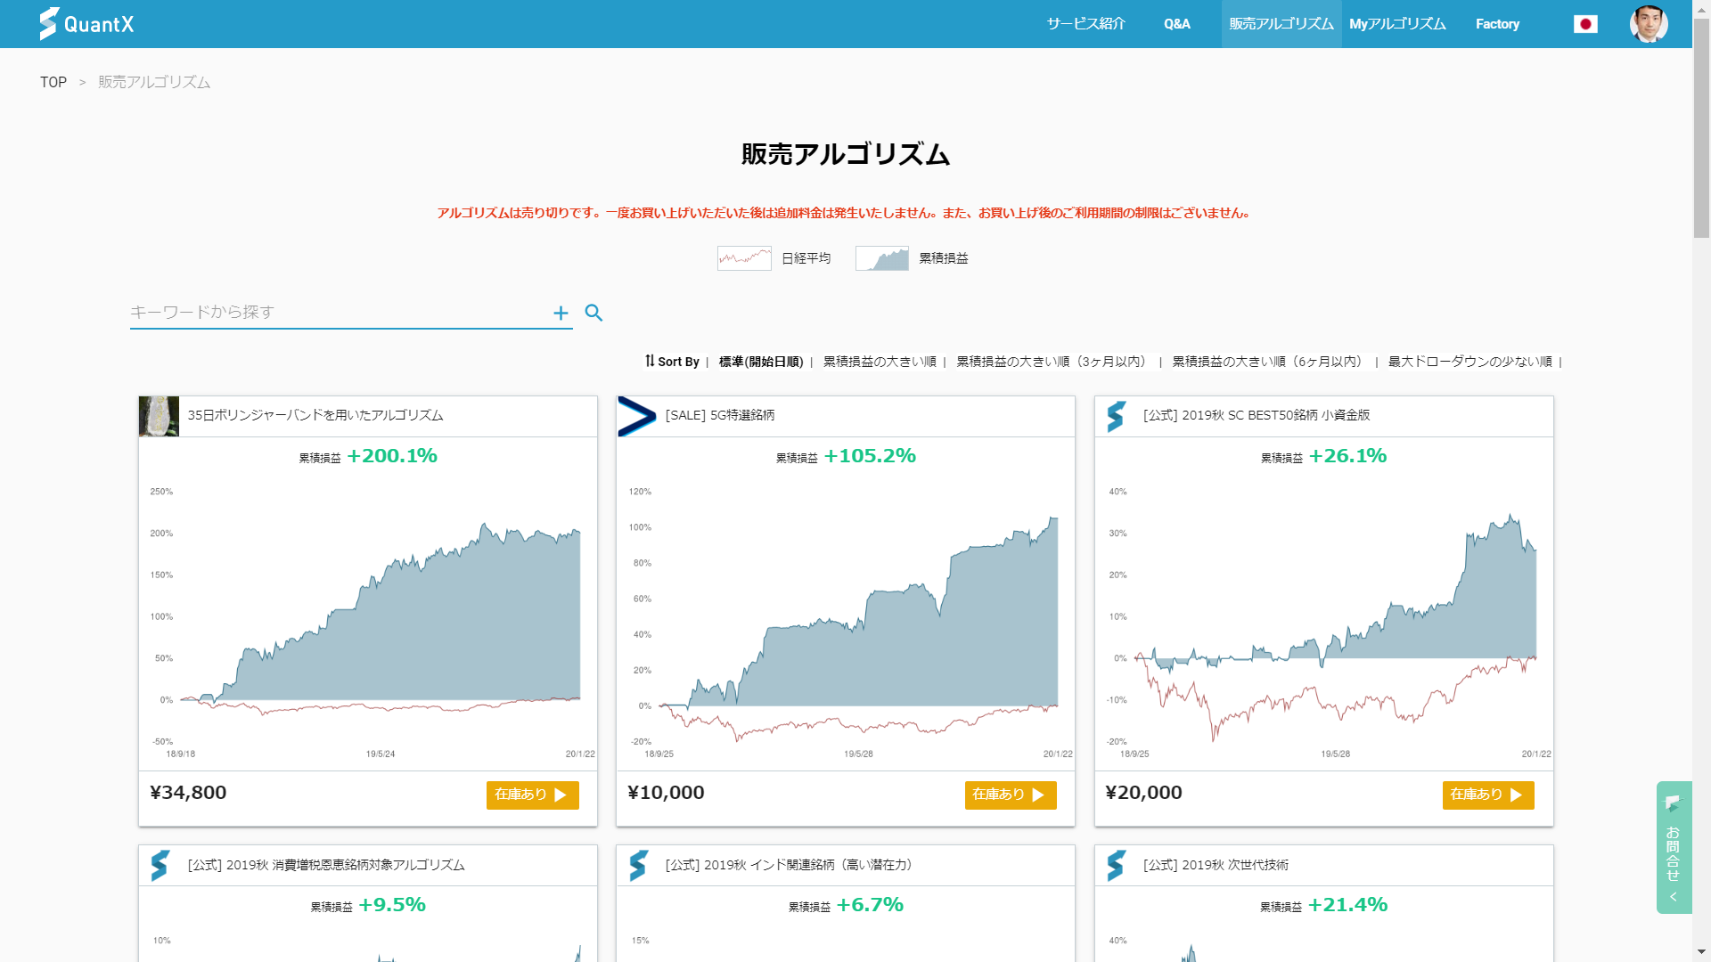This screenshot has width=1711, height=962.
Task: Open the user profile avatar
Action: [x=1648, y=24]
